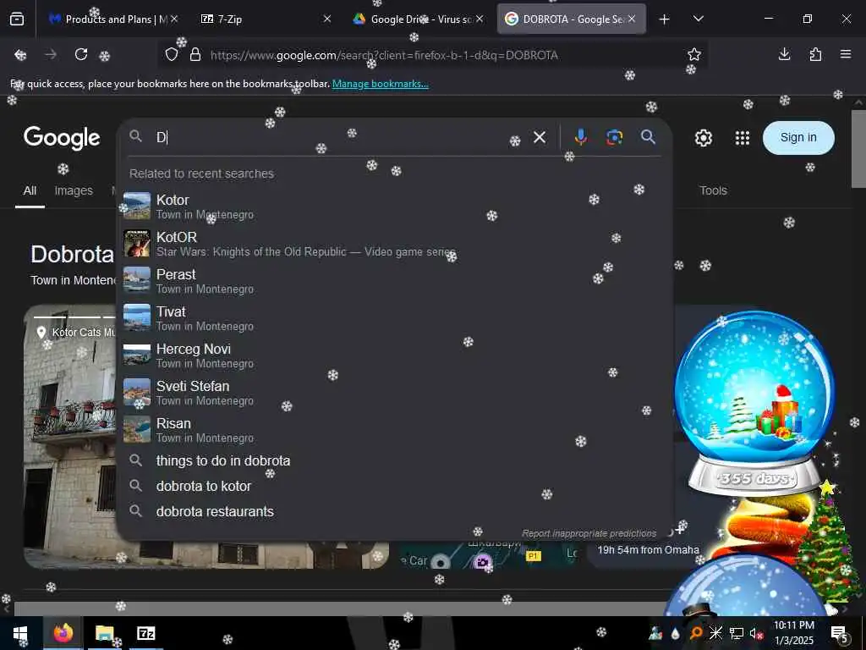Screen dimensions: 866x650
Task: Click the muted volume tray icon
Action: pyautogui.click(x=756, y=633)
